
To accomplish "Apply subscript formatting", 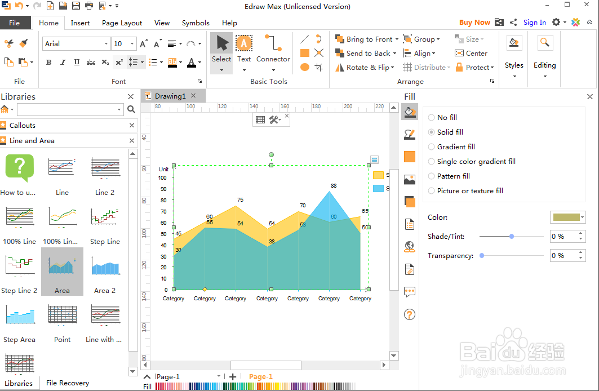I will point(105,62).
